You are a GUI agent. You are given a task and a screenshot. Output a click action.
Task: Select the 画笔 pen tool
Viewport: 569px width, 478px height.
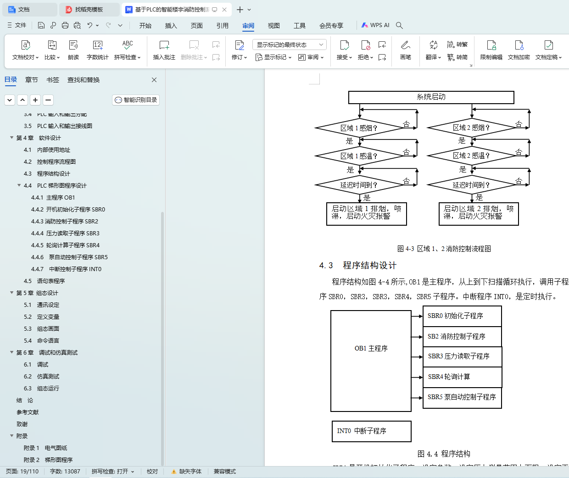click(406, 50)
